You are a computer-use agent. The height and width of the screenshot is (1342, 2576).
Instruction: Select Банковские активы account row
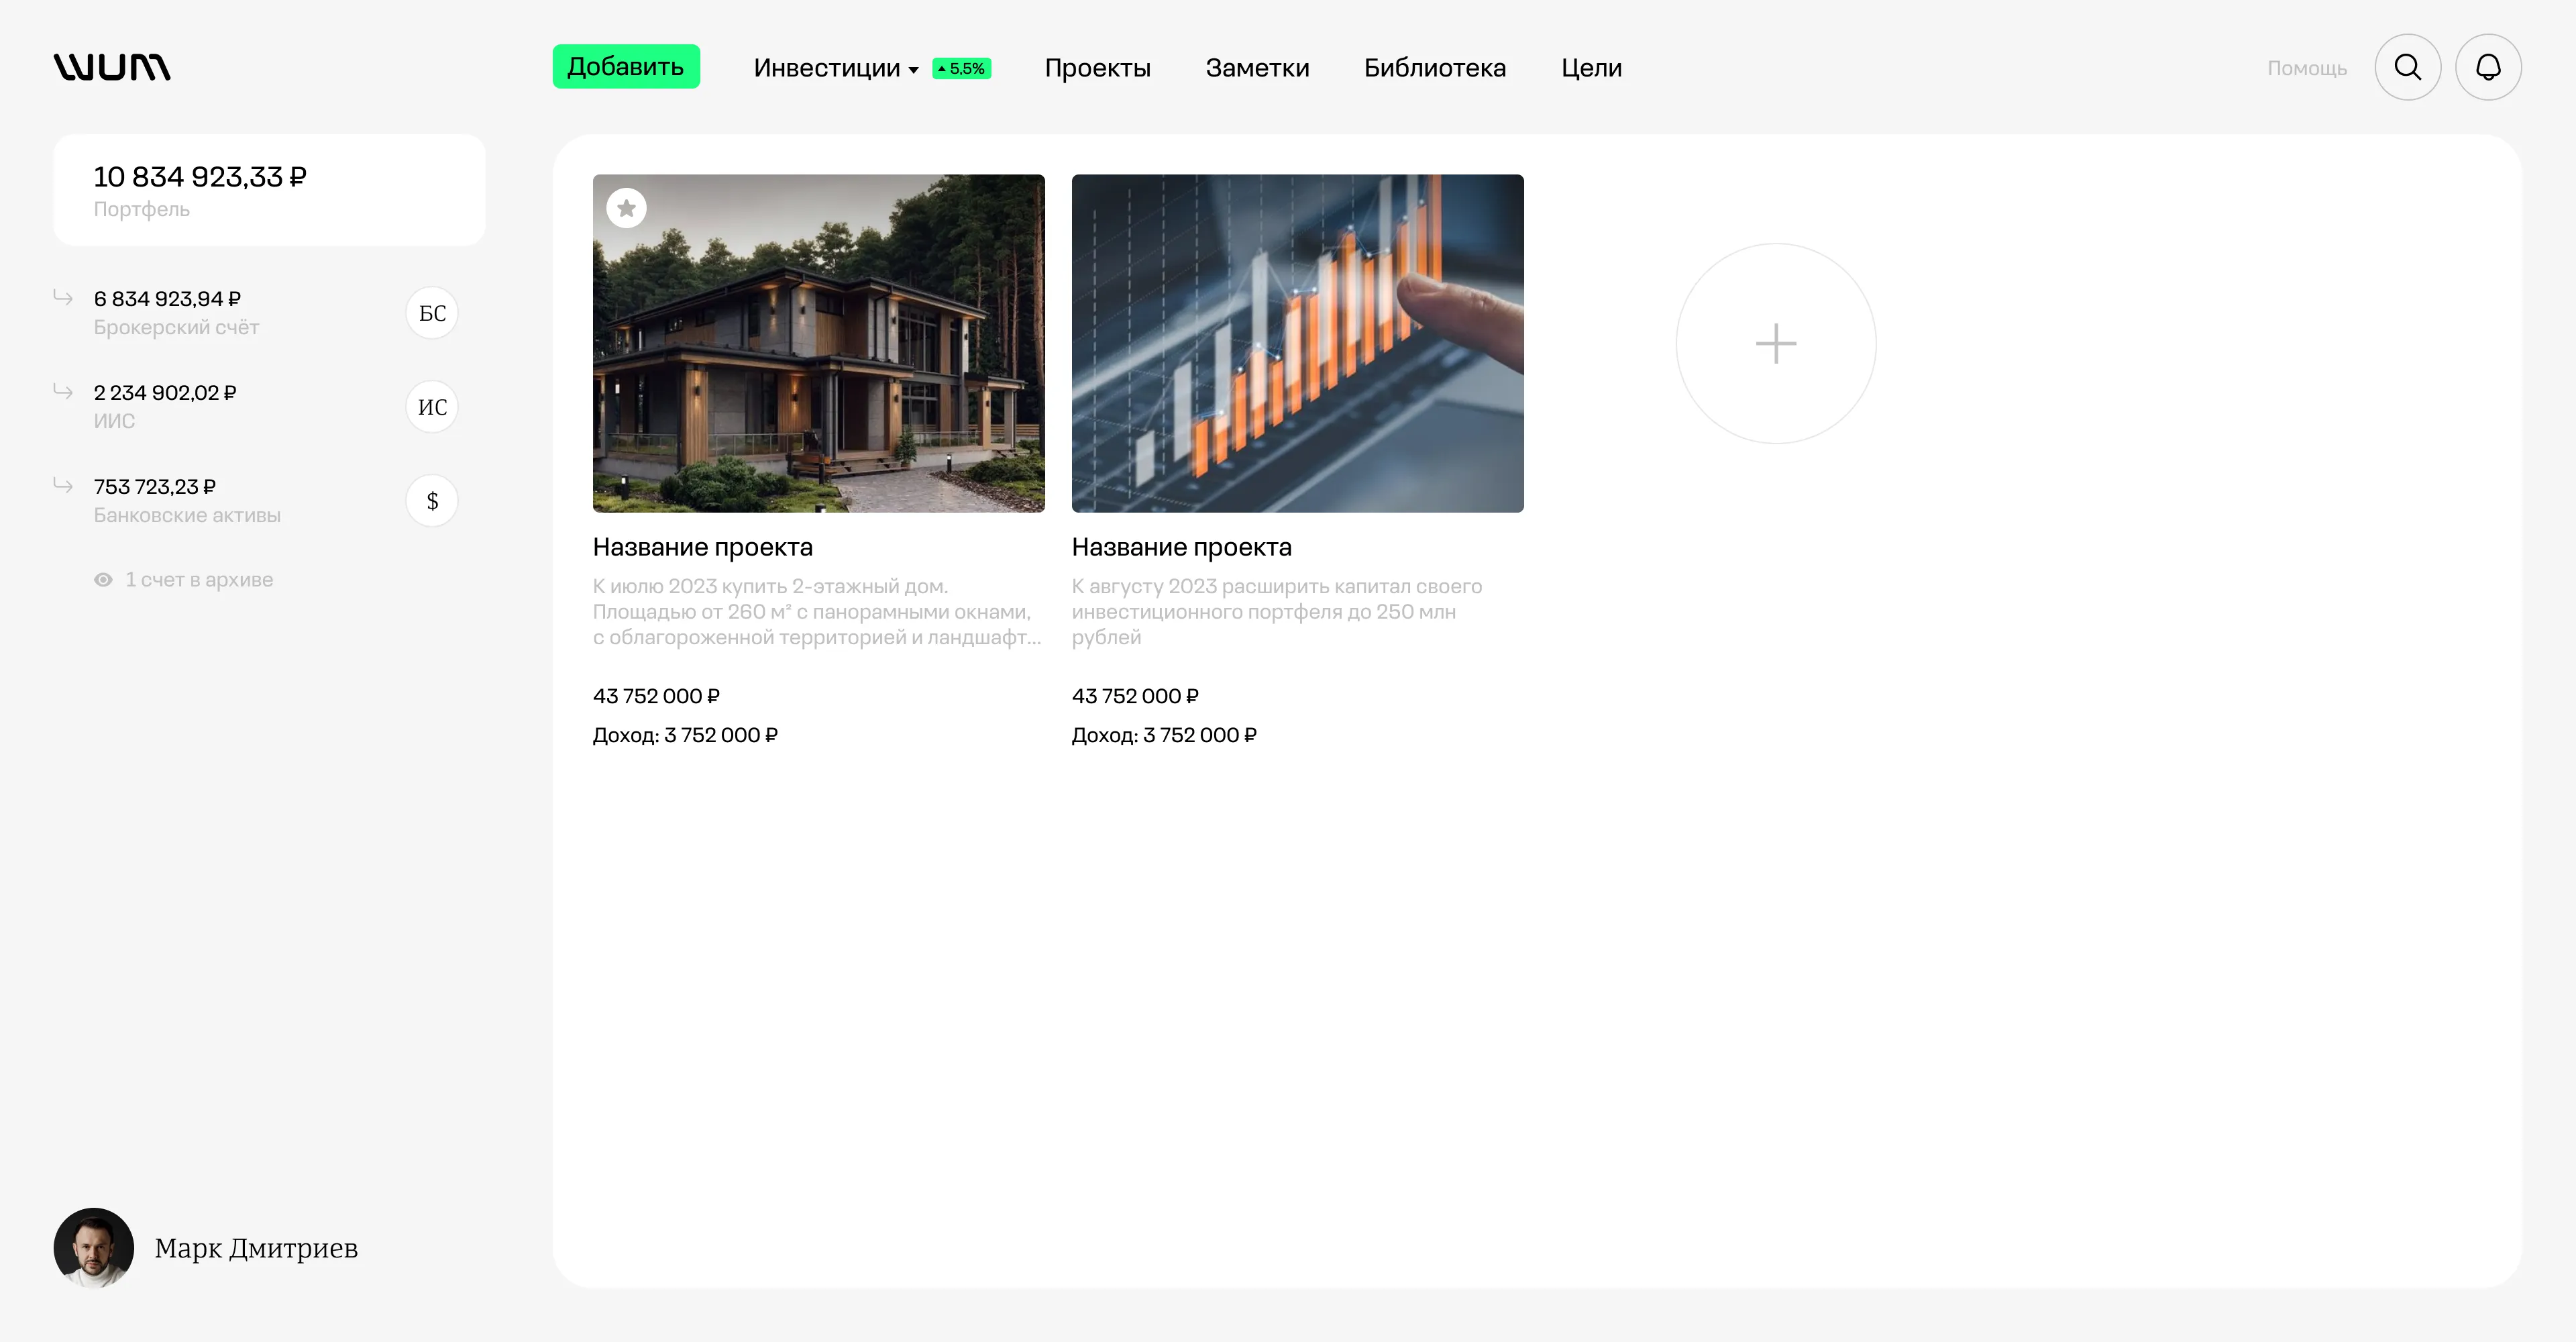pyautogui.click(x=255, y=501)
